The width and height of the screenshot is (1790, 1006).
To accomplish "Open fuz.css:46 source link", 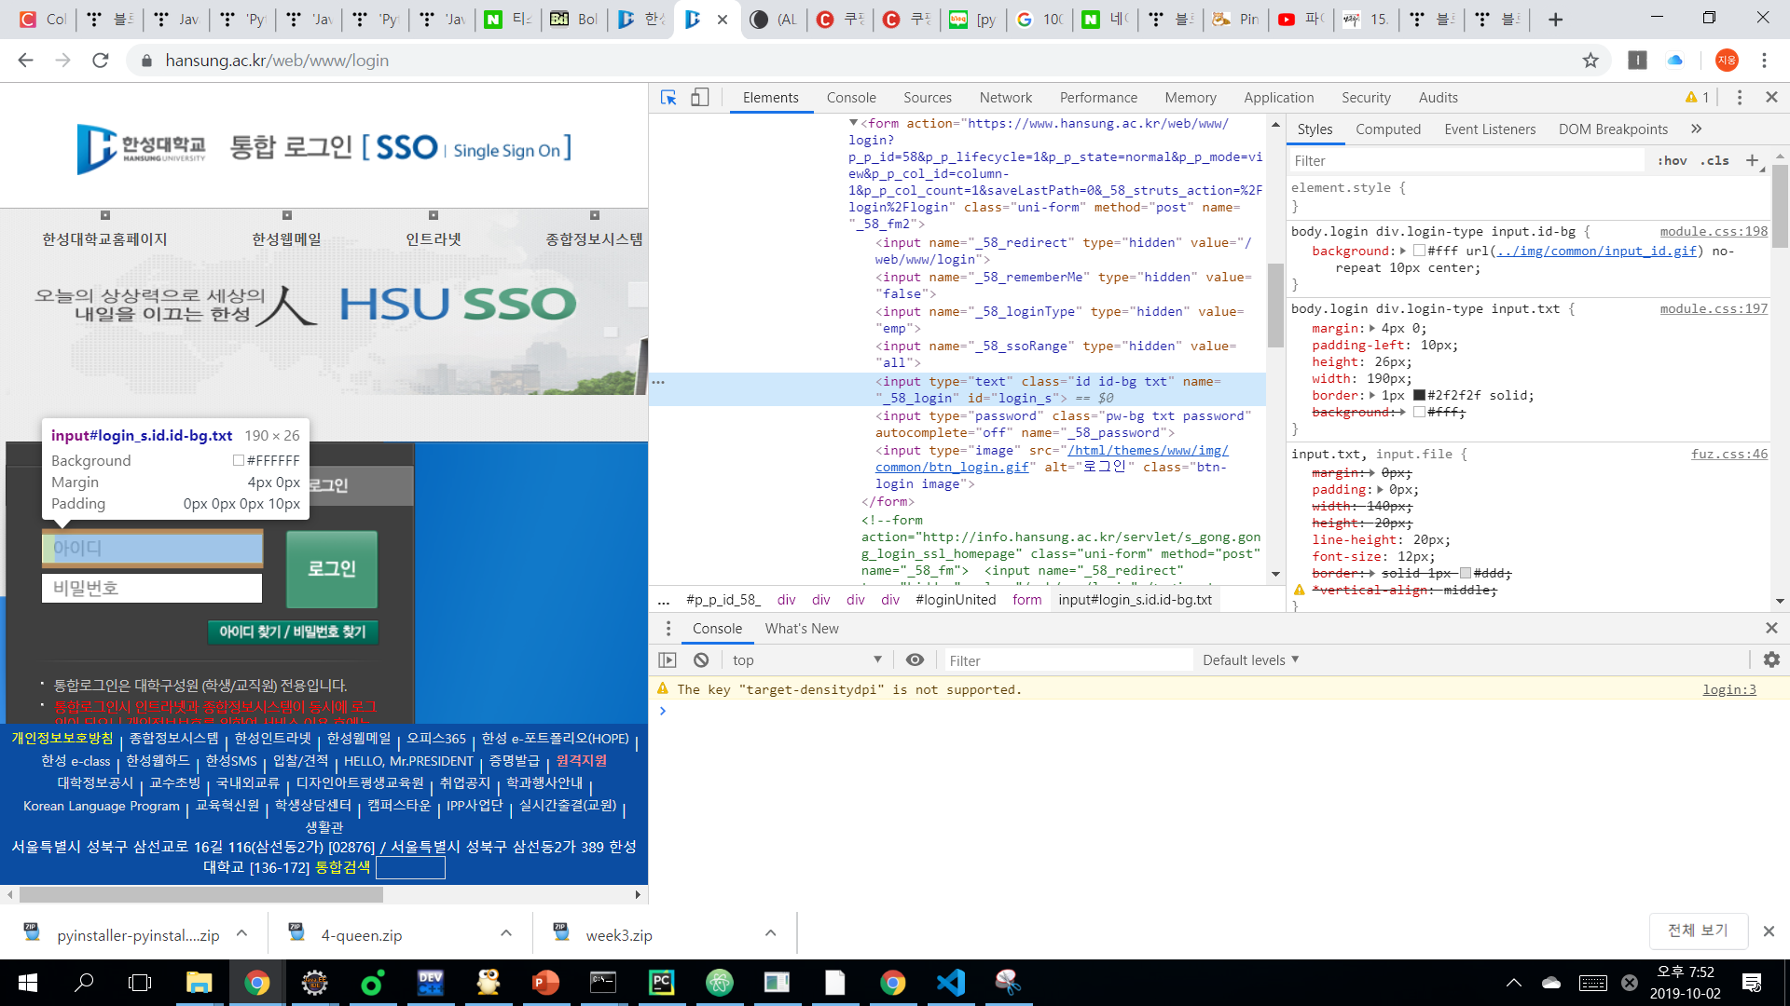I will coord(1729,455).
